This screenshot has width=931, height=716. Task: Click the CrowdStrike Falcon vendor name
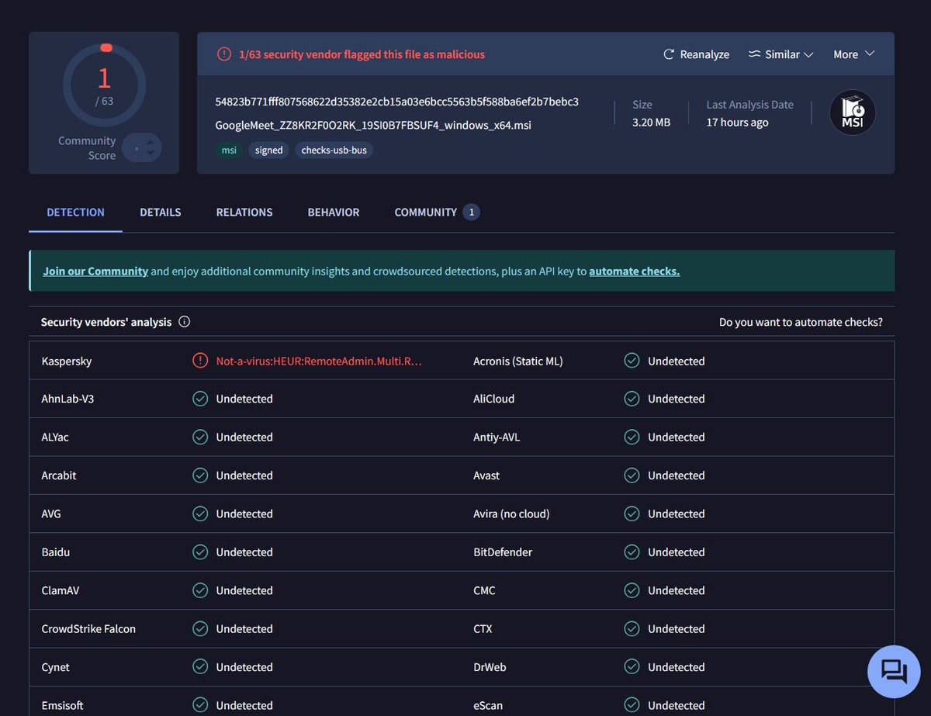point(88,628)
